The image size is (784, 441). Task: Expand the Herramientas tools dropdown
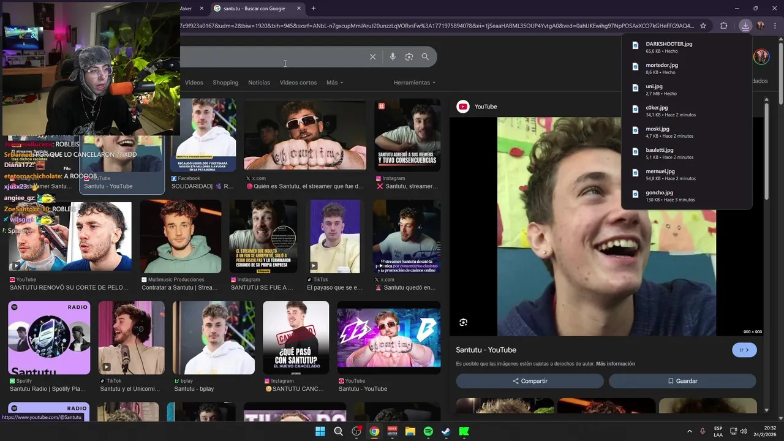point(415,83)
